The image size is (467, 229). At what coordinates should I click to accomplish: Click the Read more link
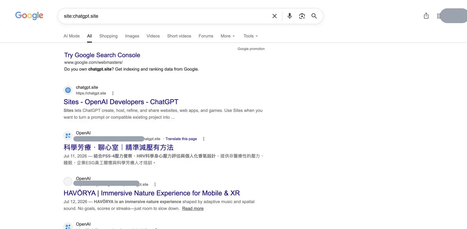click(x=193, y=208)
